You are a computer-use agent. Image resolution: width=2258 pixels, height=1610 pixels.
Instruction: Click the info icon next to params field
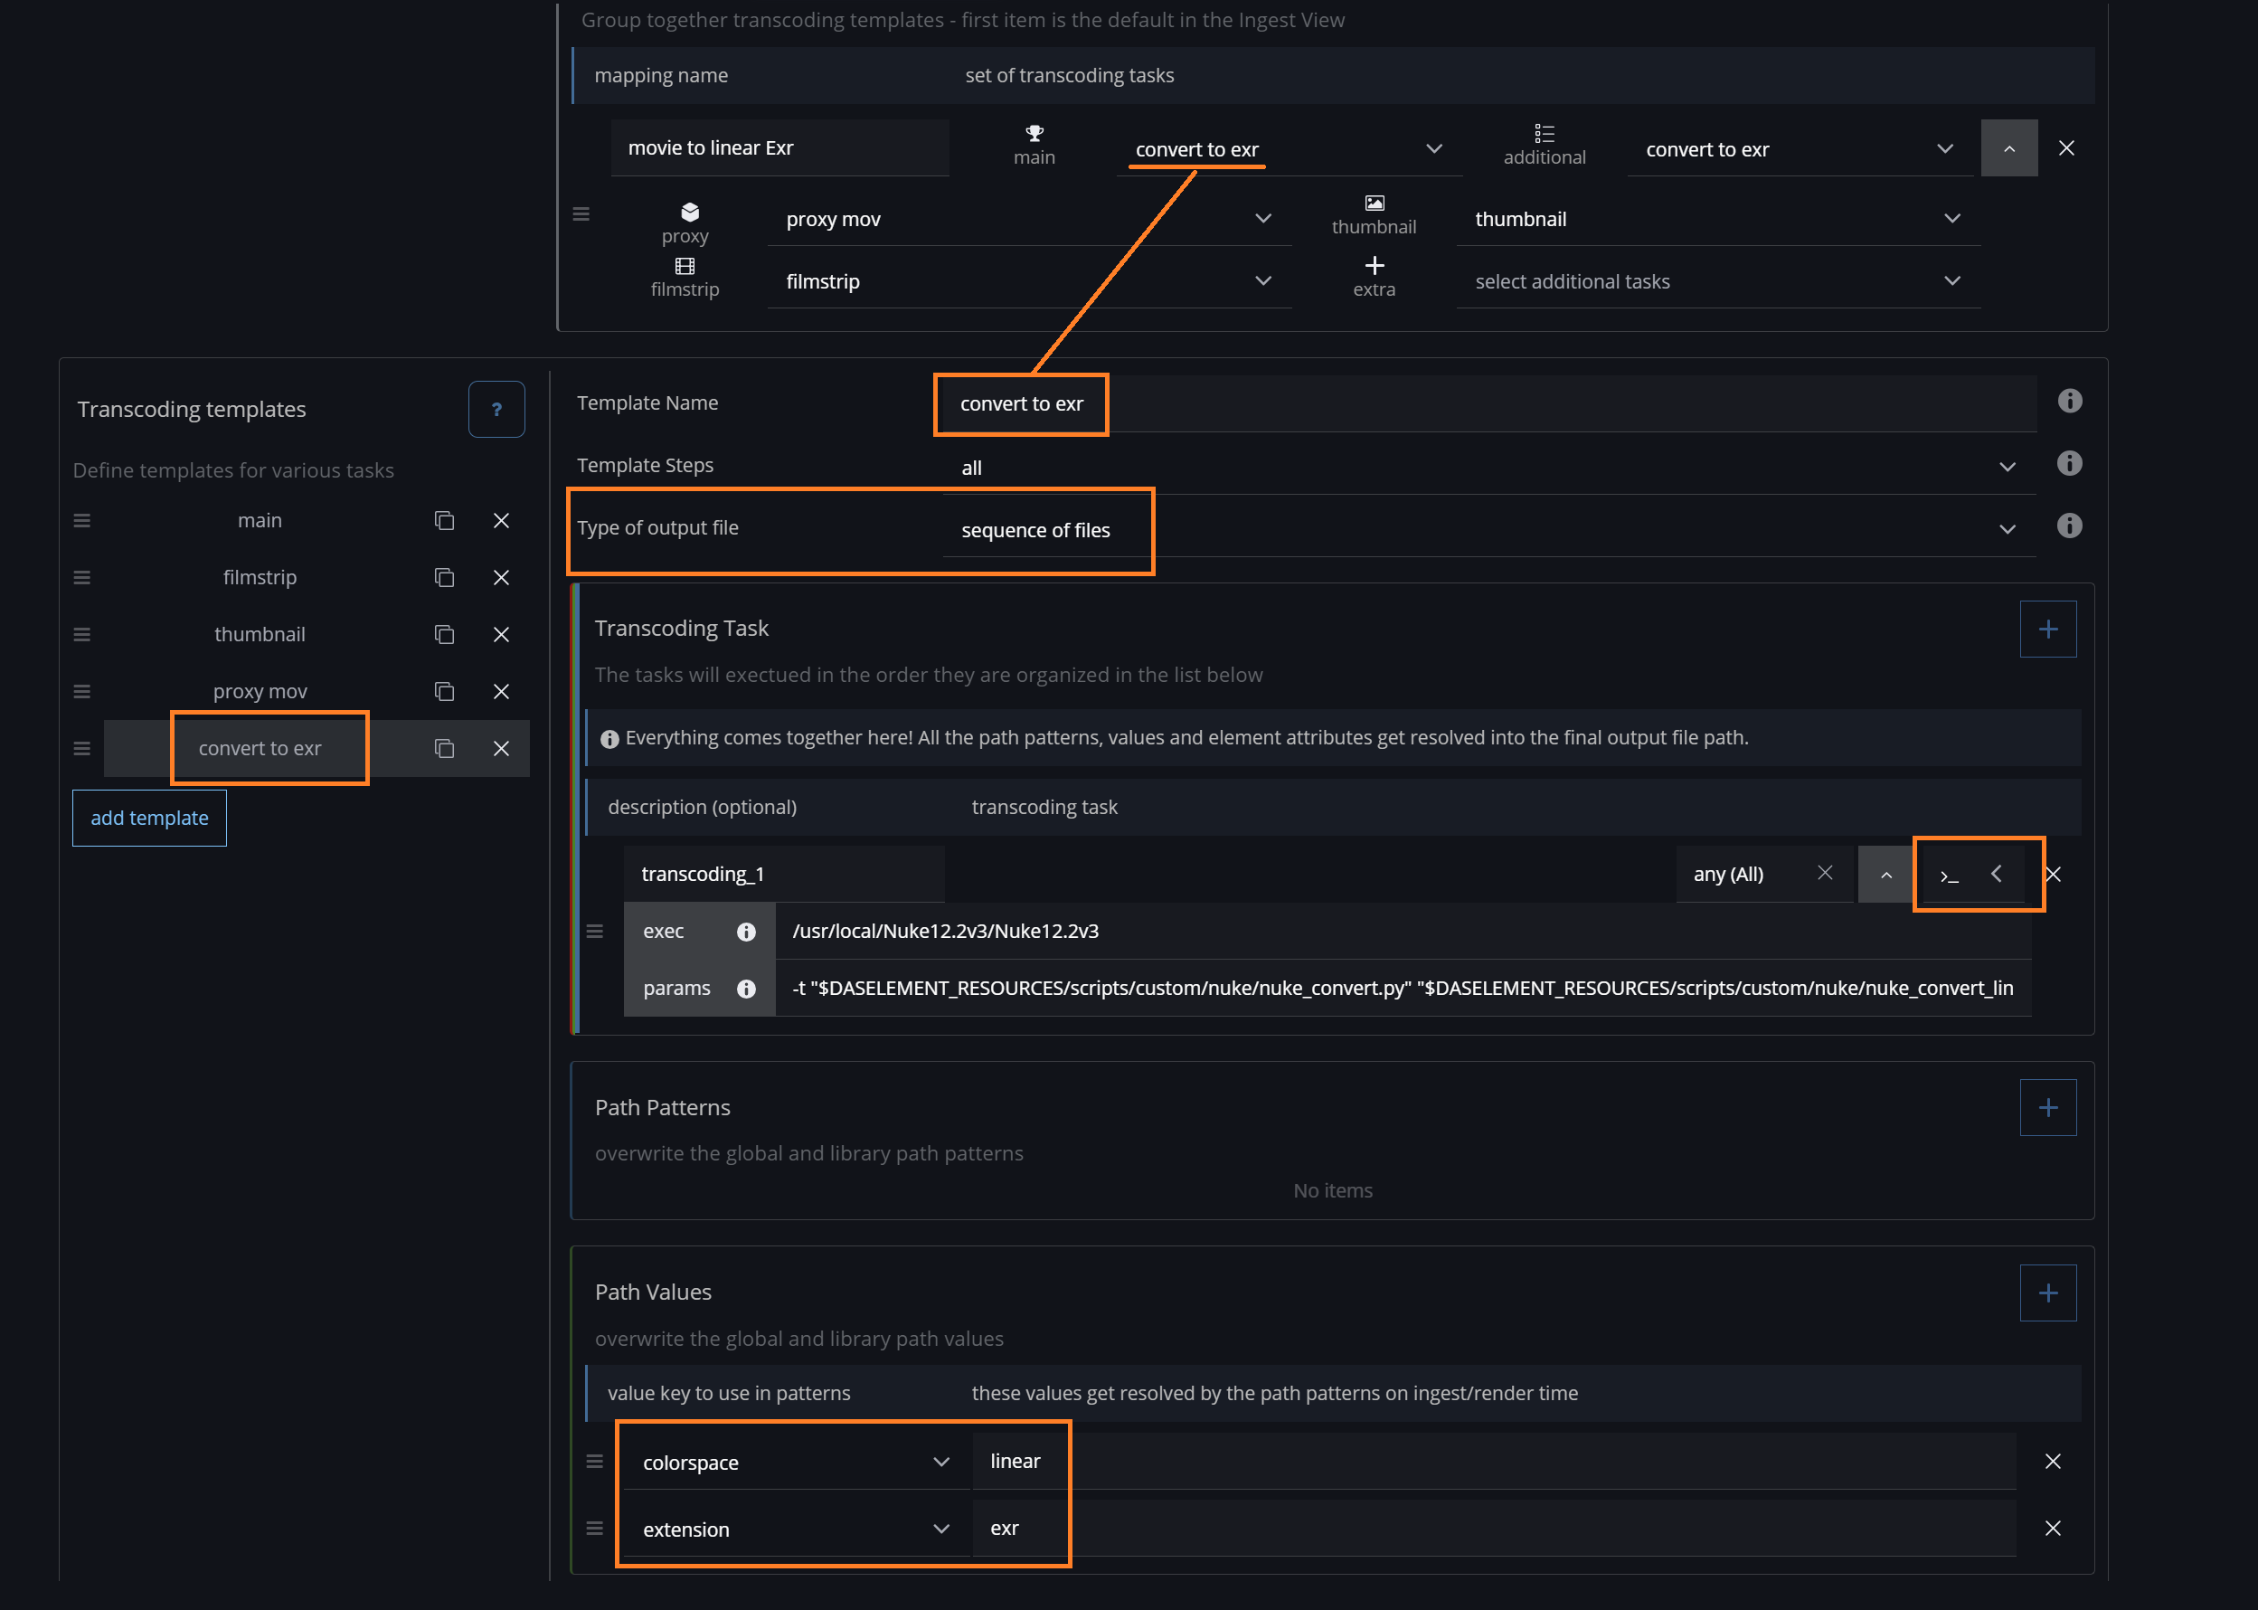[x=748, y=988]
